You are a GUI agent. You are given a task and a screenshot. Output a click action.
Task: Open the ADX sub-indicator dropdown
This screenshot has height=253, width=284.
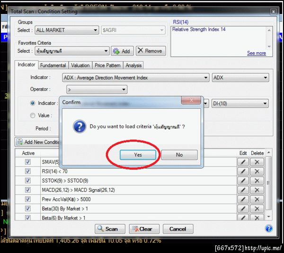(240, 78)
